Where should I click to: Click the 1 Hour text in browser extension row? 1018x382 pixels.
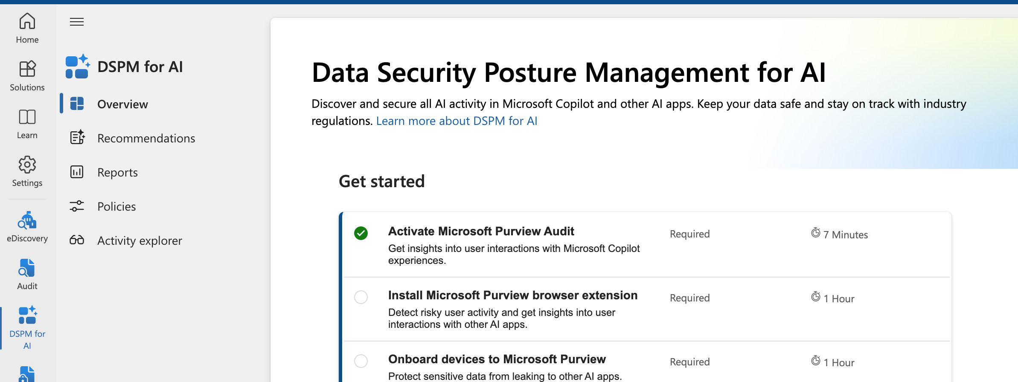[x=839, y=298]
